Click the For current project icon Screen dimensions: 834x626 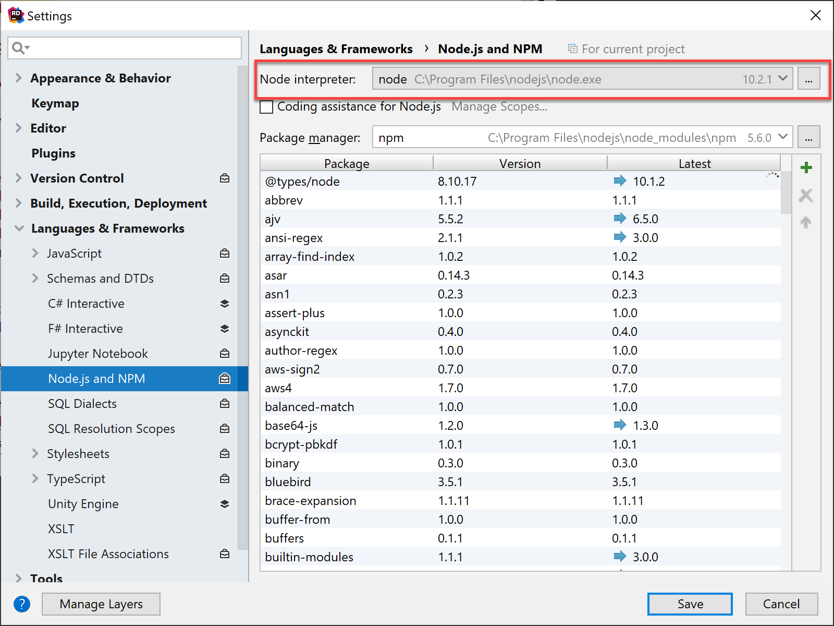[572, 49]
